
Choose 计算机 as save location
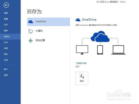tap(48, 31)
